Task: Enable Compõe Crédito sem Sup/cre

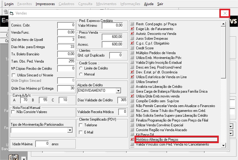Action: 132,101
